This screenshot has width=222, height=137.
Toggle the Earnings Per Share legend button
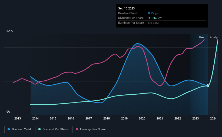[91, 129]
